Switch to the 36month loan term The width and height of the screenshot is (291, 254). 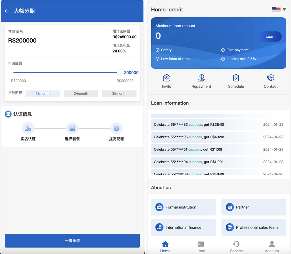(119, 93)
